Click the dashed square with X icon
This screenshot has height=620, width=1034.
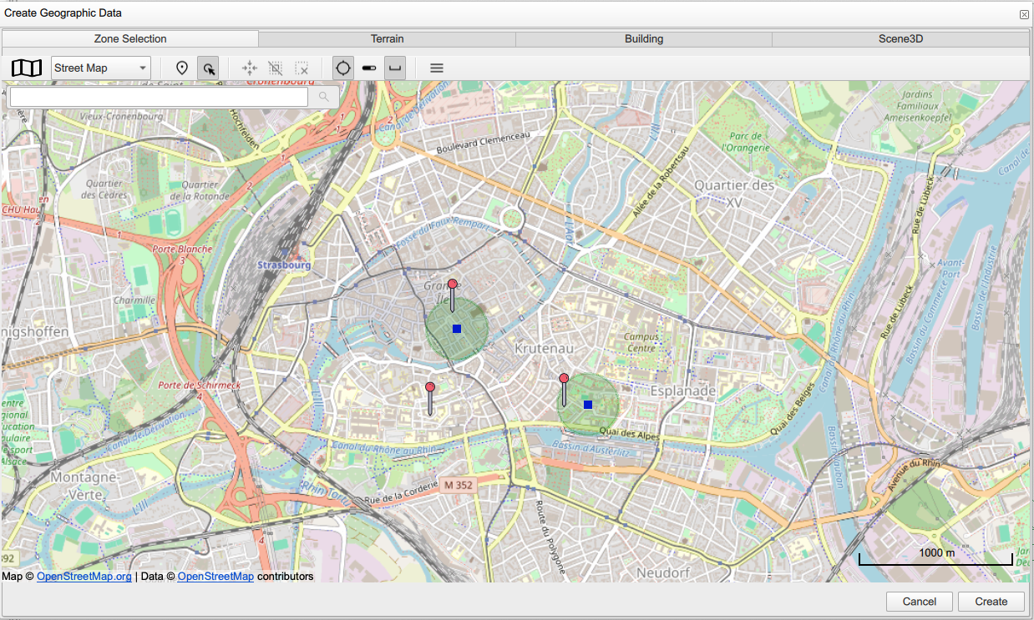click(302, 68)
